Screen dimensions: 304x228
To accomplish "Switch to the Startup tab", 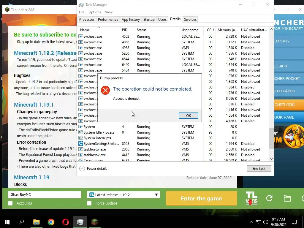I will (149, 19).
